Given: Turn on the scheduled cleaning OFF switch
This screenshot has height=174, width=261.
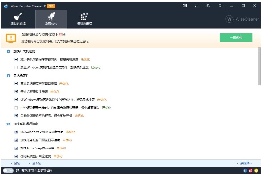Looking at the screenshot, I should pyautogui.click(x=8, y=170).
